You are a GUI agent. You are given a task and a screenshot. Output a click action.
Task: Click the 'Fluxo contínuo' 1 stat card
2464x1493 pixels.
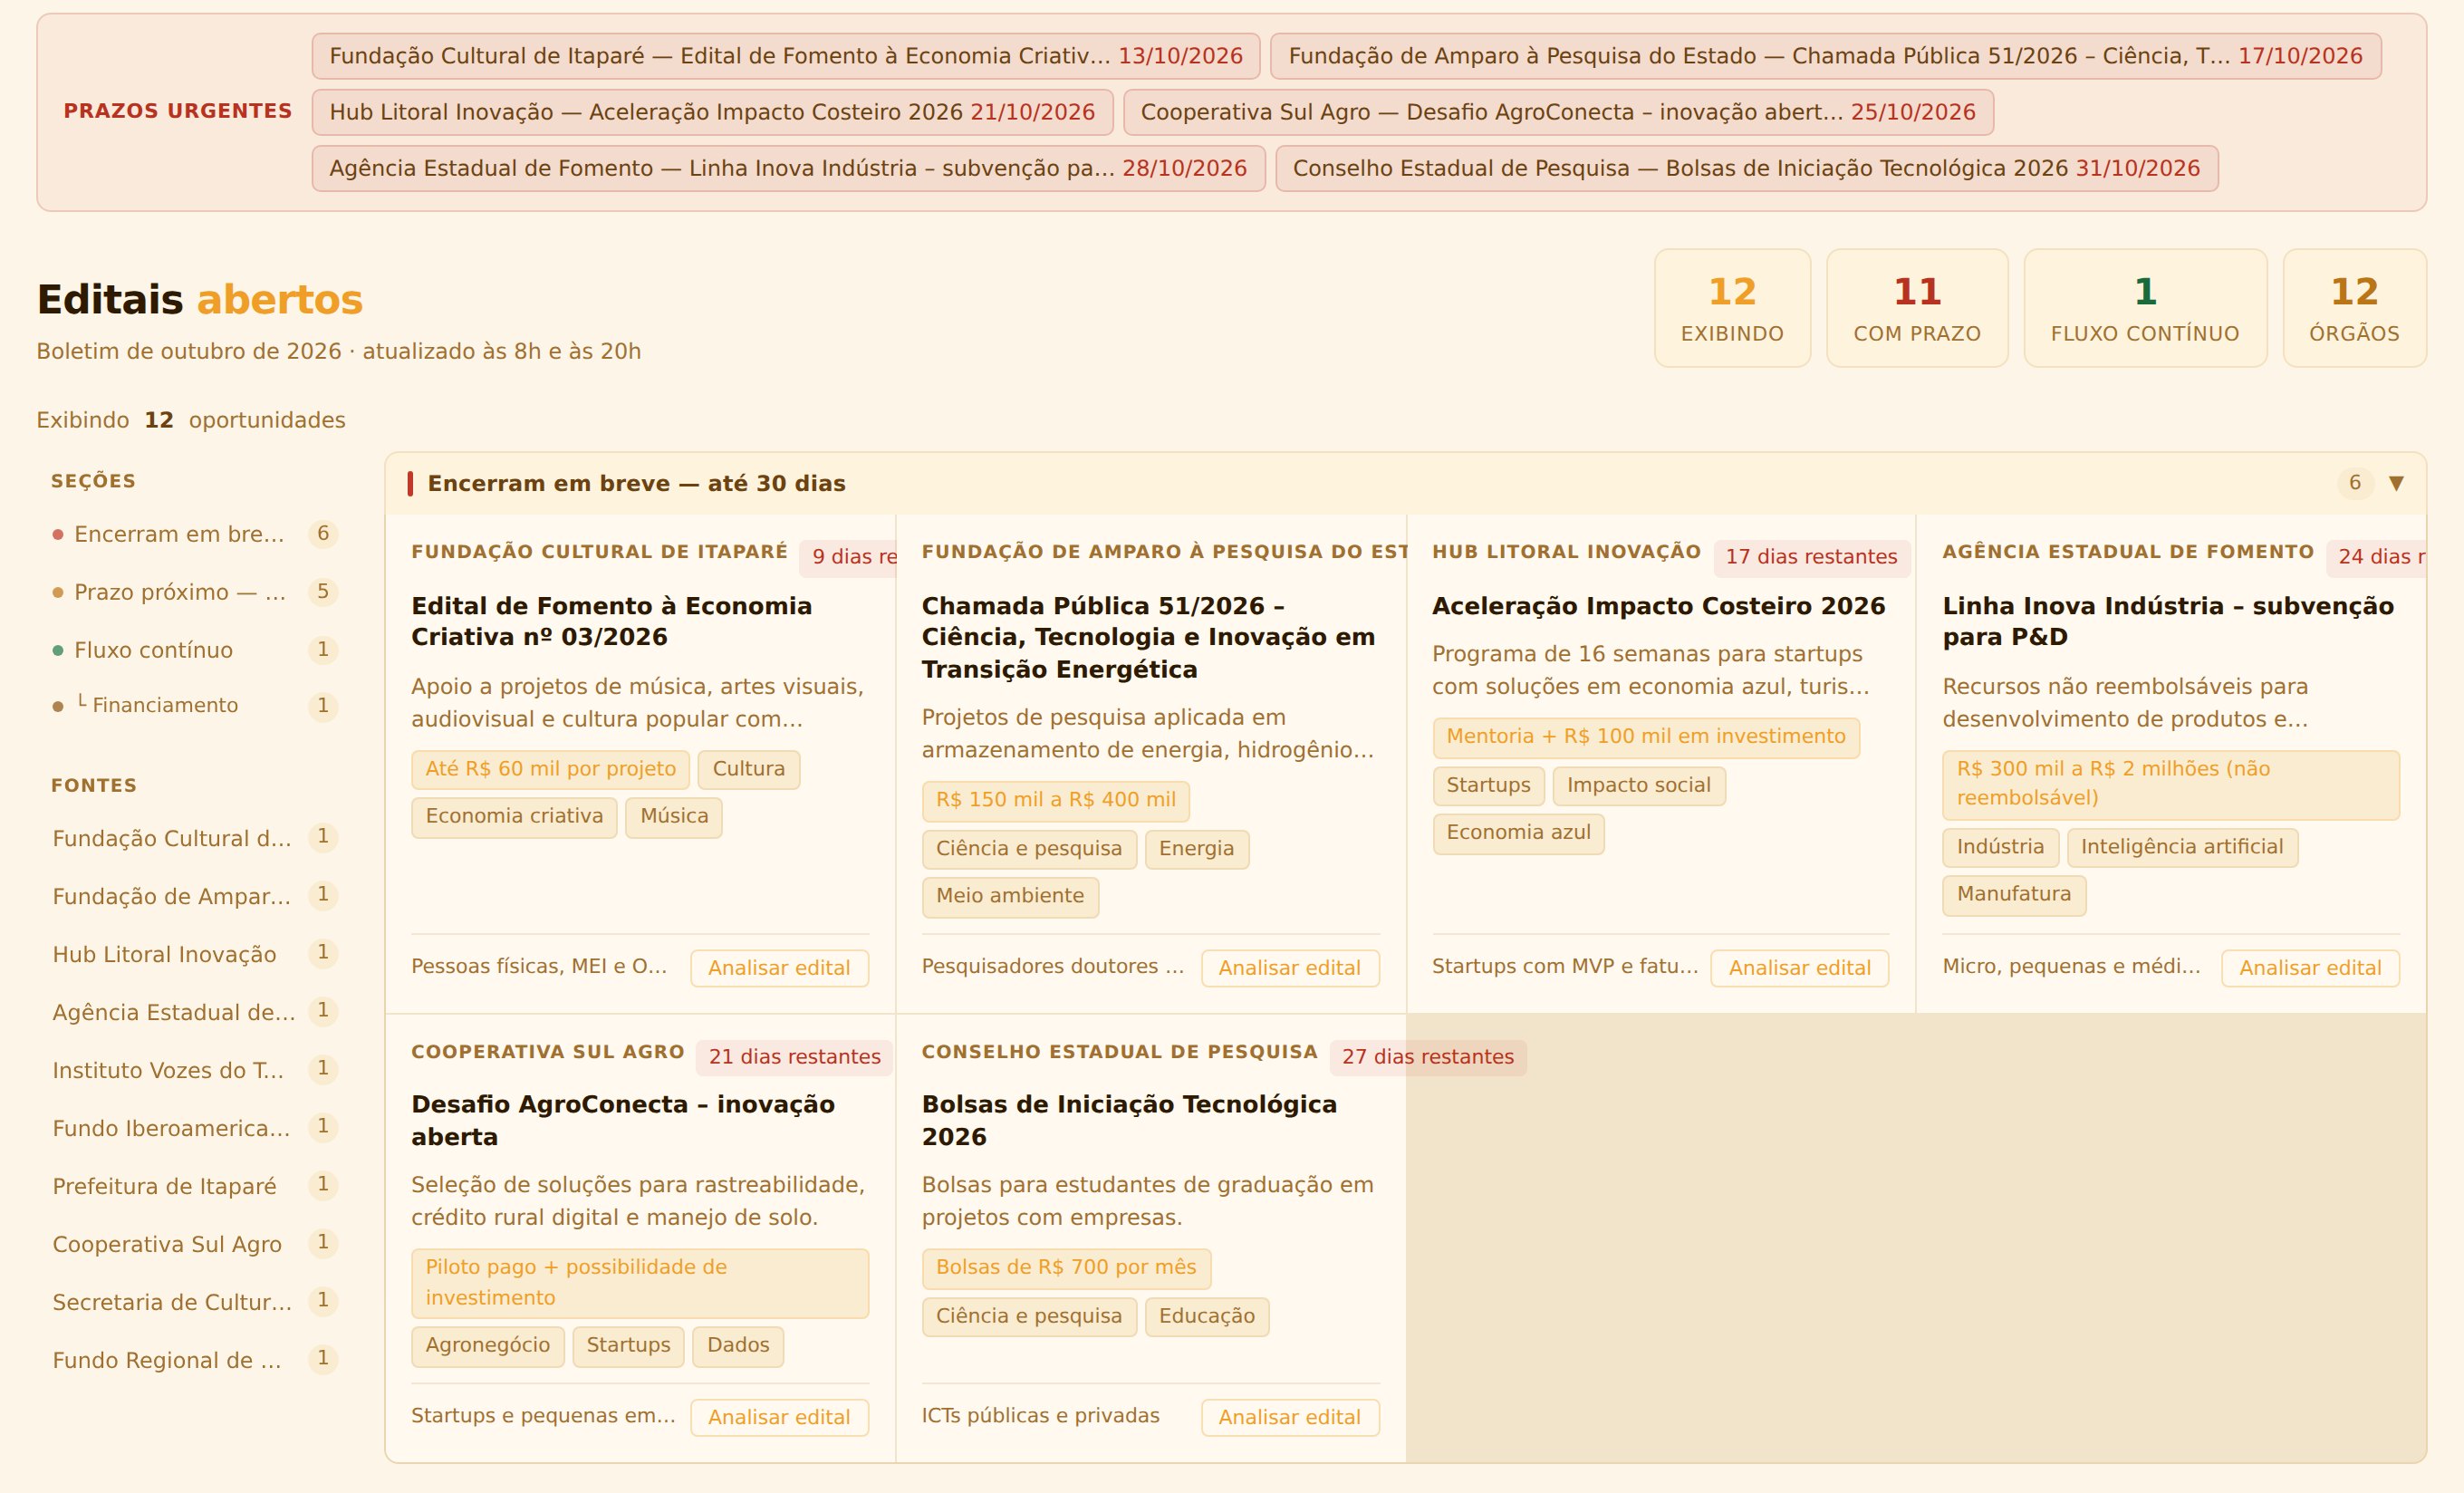point(2145,308)
